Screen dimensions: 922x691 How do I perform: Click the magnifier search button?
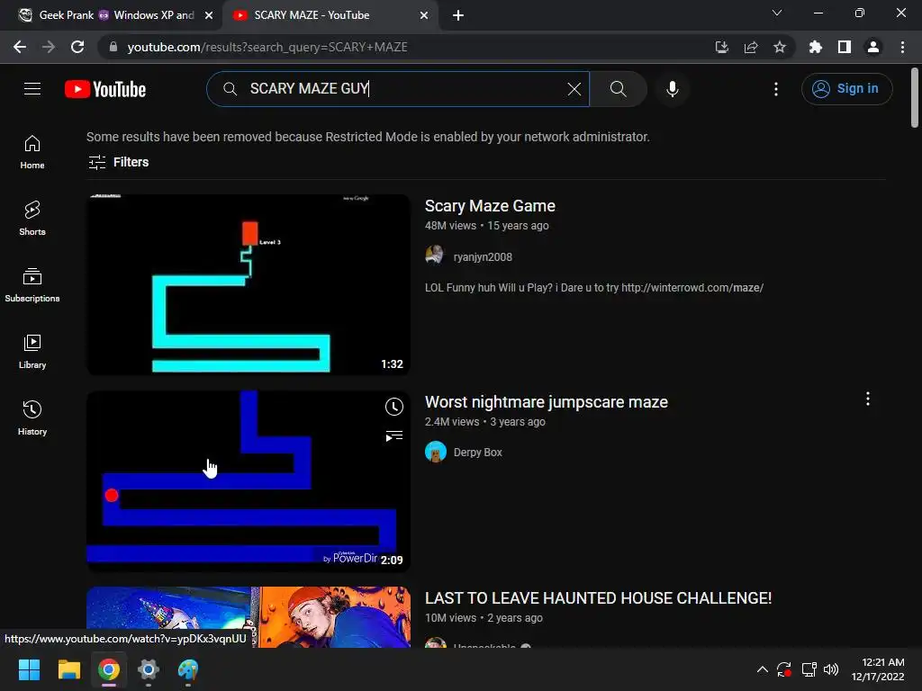click(618, 89)
